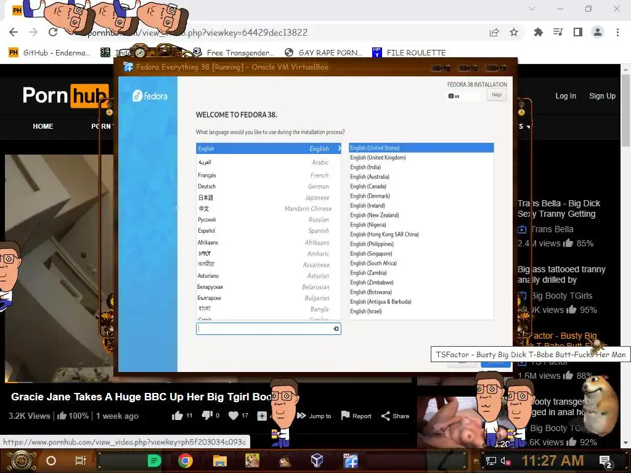Clear the language search field icon
The image size is (631, 473).
pos(336,329)
